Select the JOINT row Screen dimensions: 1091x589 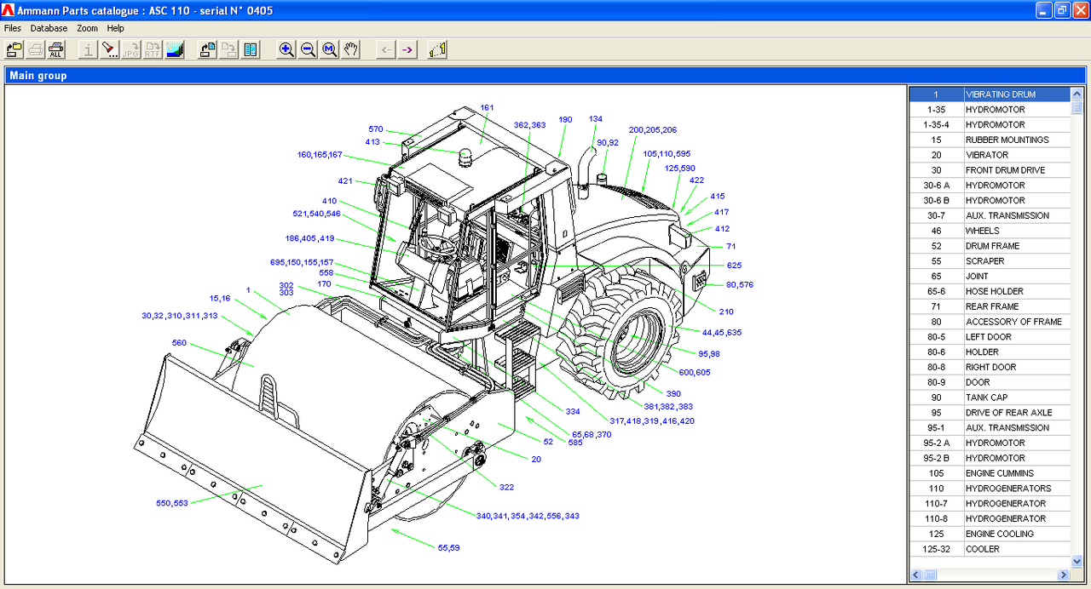coord(990,277)
